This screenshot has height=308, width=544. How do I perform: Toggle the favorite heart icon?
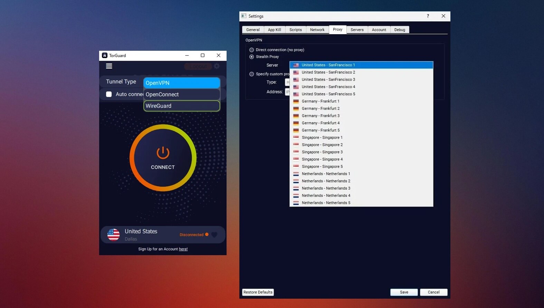click(214, 235)
